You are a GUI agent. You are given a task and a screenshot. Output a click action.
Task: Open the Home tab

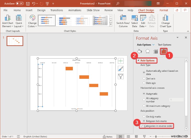pos(17,10)
